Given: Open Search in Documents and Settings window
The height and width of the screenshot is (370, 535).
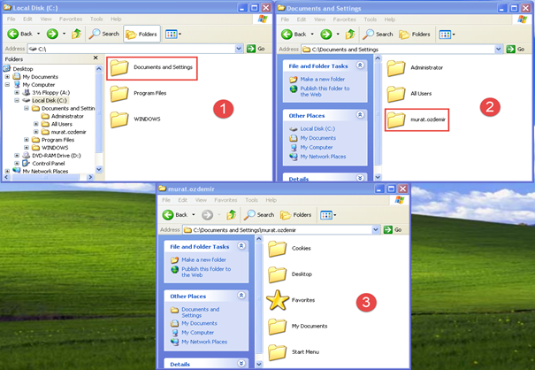Looking at the screenshot, I should 378,35.
